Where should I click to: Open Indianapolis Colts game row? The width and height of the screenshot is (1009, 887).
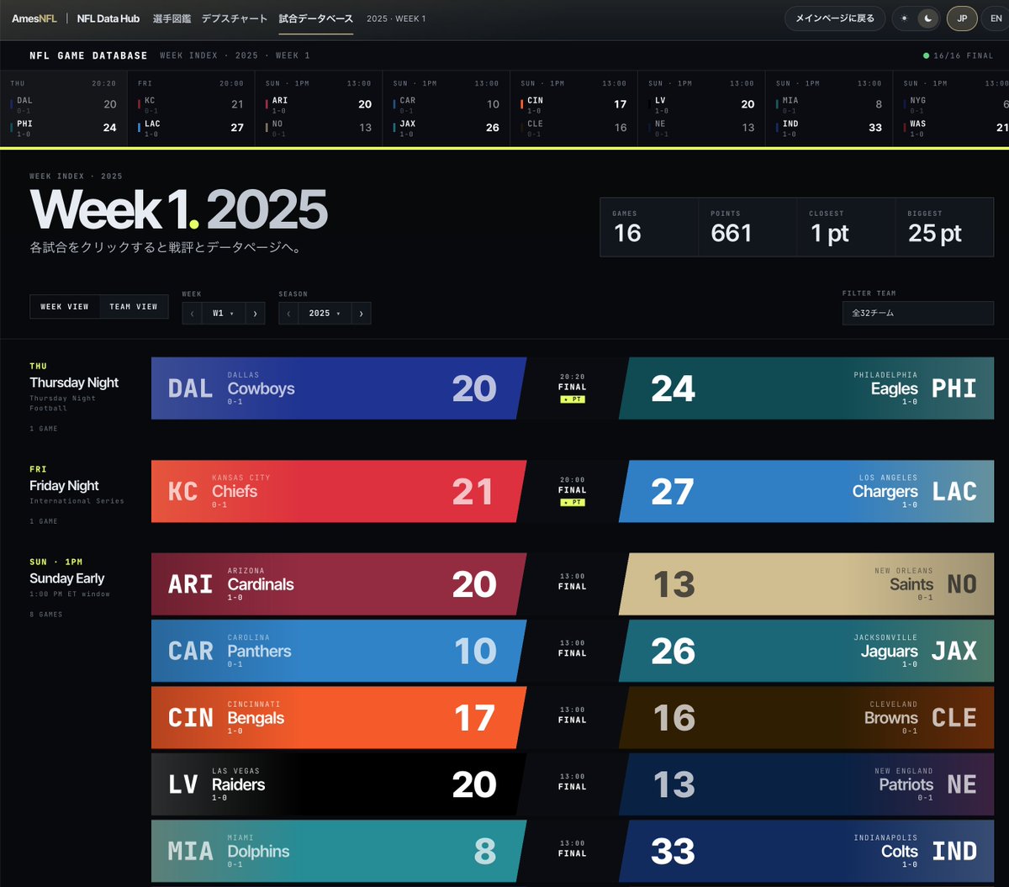806,851
